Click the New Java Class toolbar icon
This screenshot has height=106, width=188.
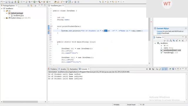47,2
